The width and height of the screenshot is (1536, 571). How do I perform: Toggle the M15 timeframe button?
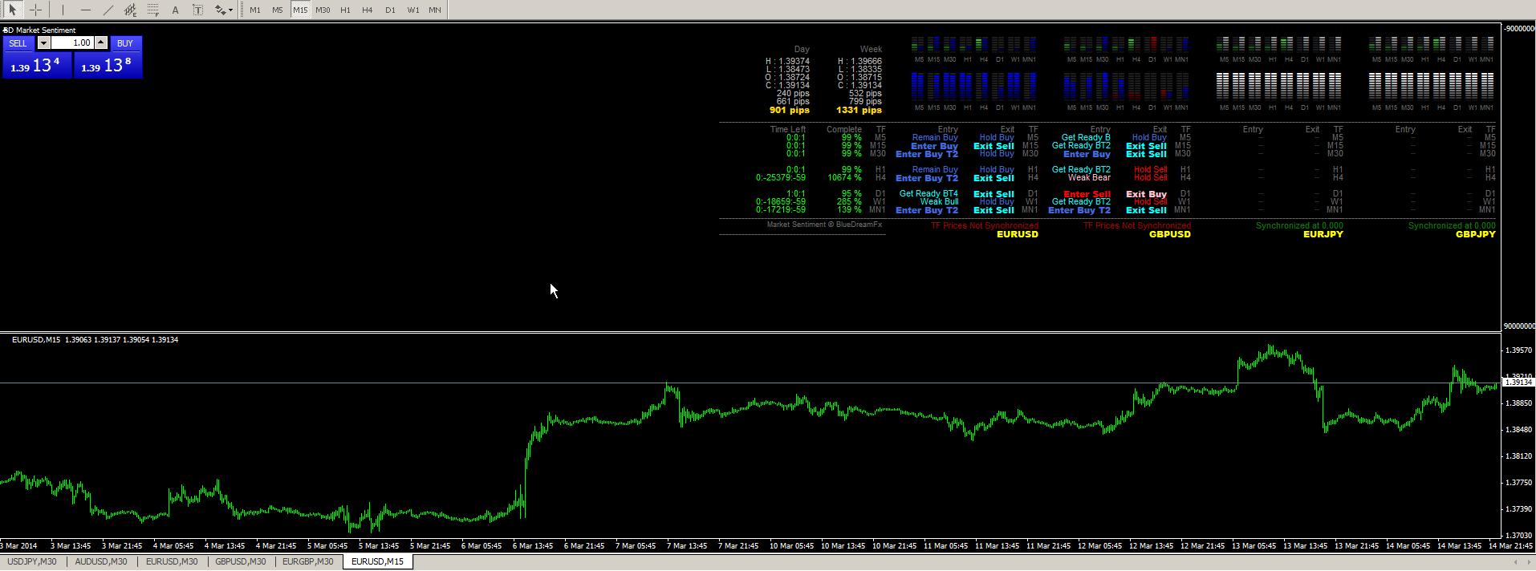tap(300, 10)
